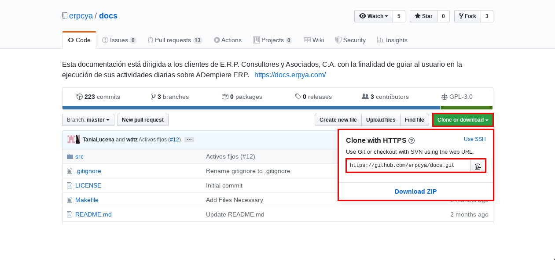
Task: Click the packages box icon
Action: [x=224, y=96]
